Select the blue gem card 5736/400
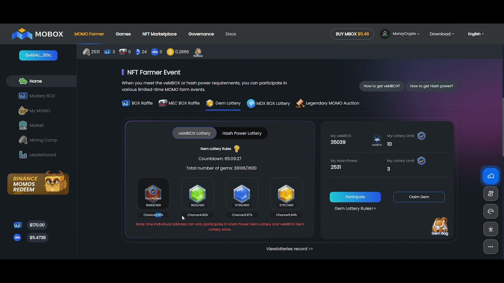 [x=242, y=193]
